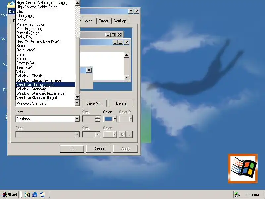Viewport: 265px width, 199px height.
Task: Confirm with the OK button
Action: pos(72,149)
